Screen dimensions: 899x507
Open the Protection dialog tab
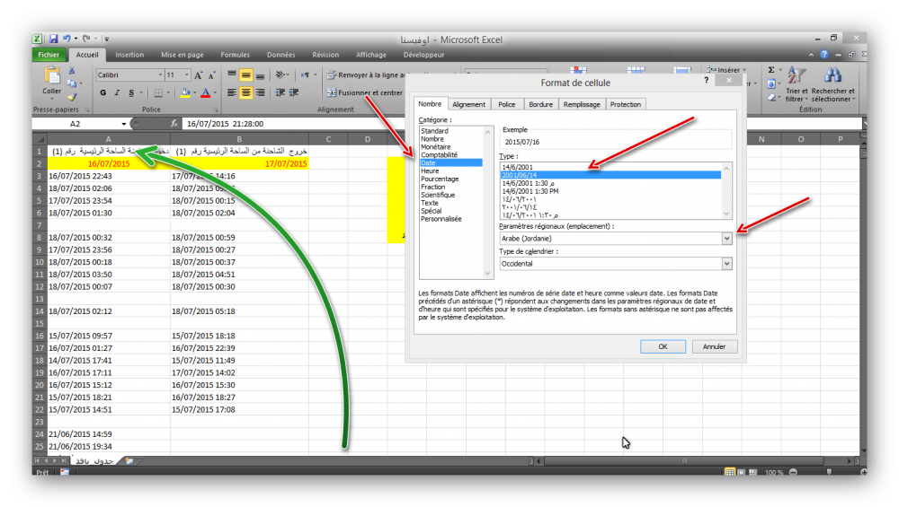[x=625, y=104]
